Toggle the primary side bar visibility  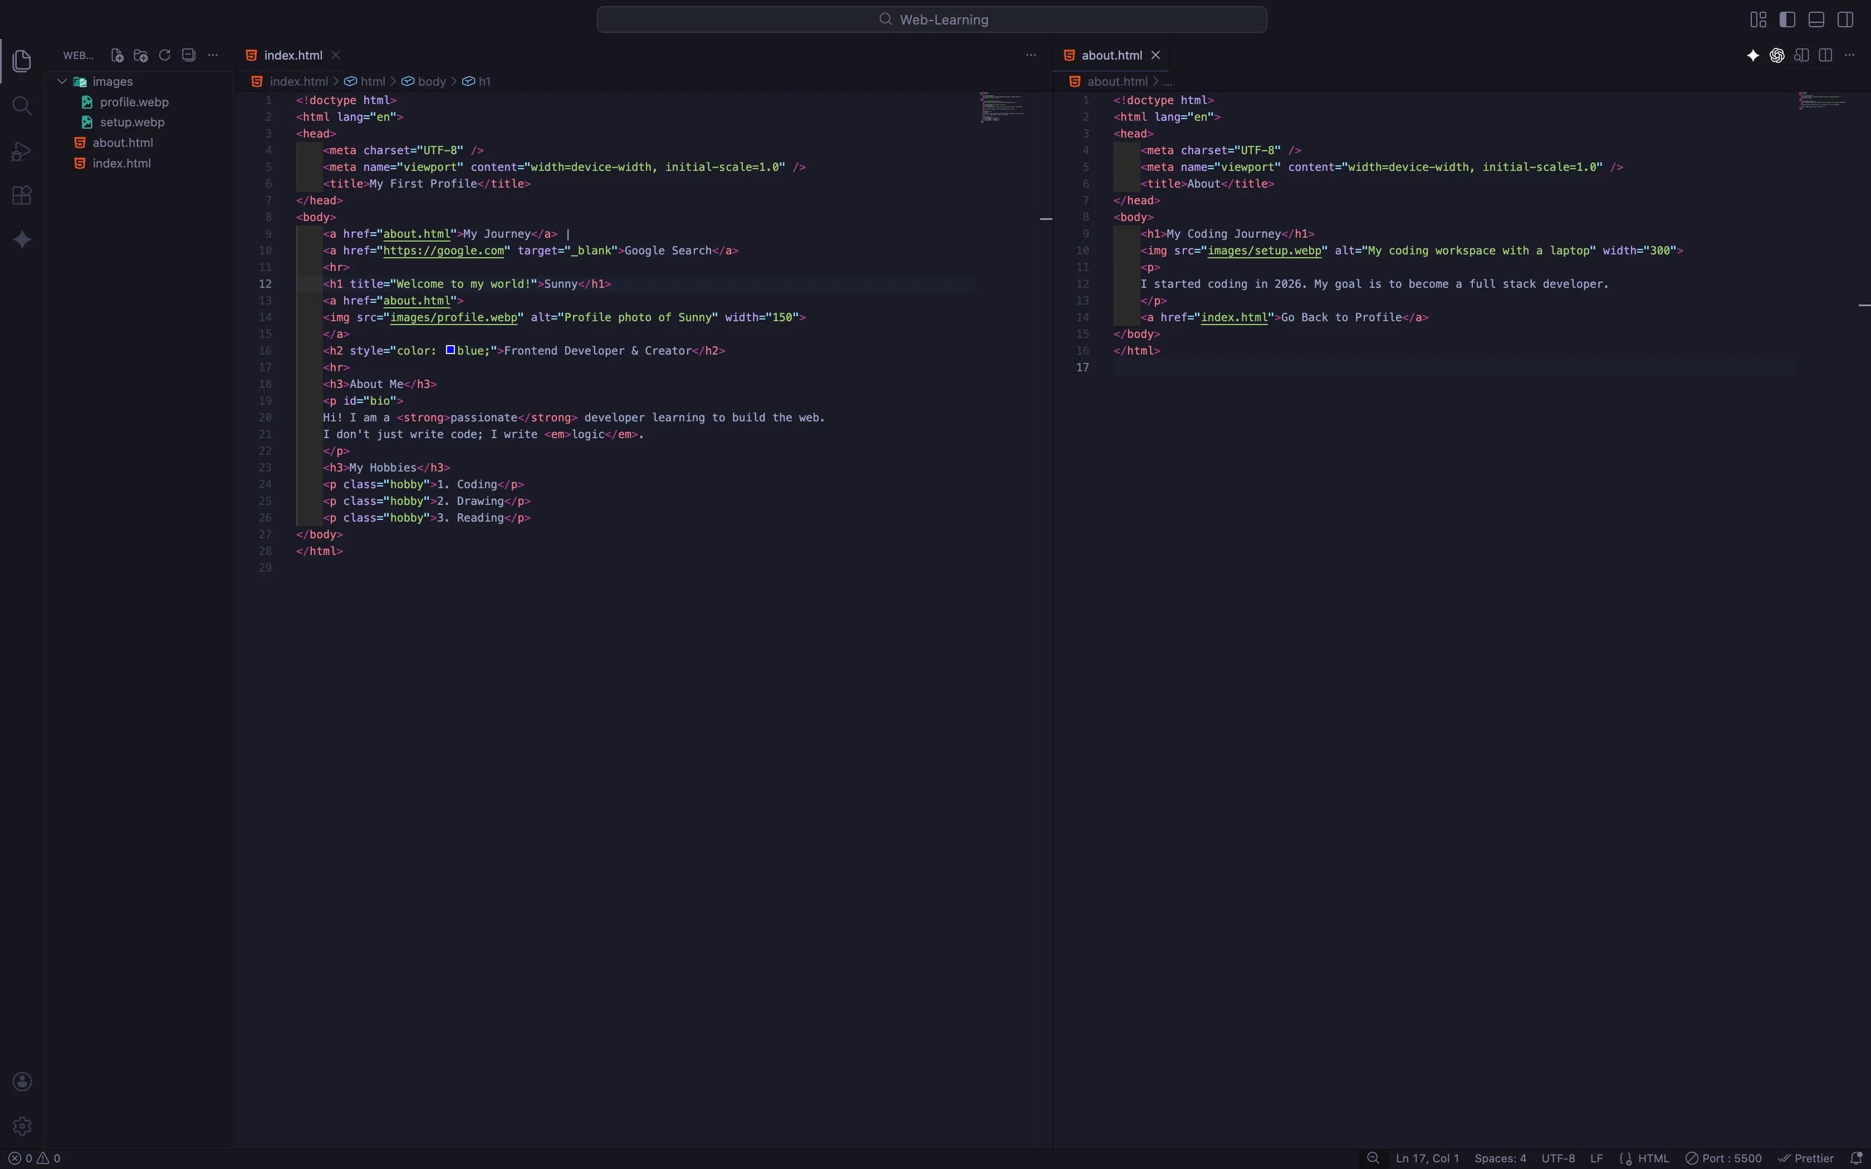1787,19
